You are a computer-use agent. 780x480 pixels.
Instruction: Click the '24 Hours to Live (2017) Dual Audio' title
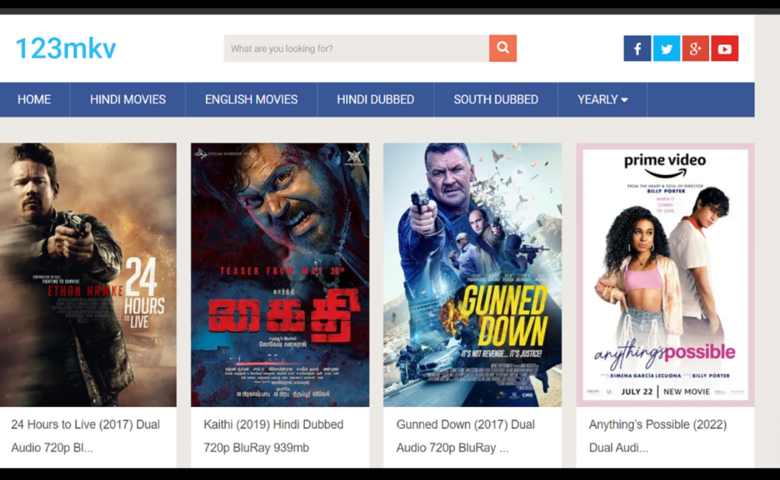click(x=85, y=437)
